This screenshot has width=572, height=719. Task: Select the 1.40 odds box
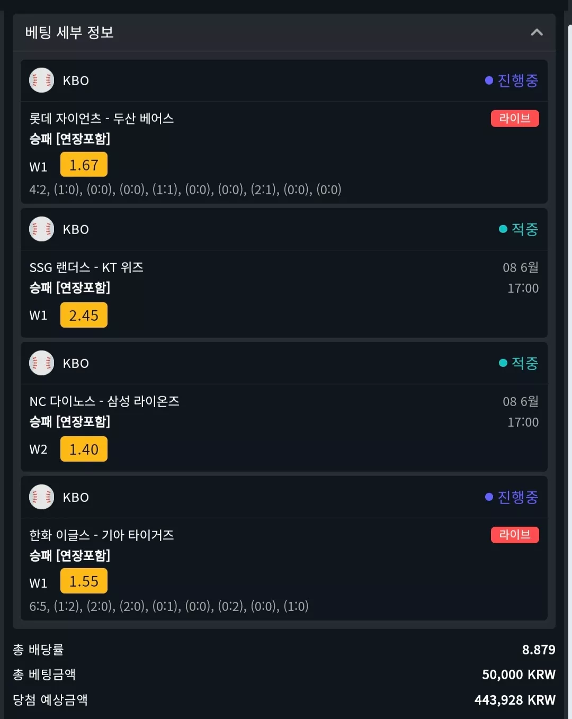tap(84, 449)
